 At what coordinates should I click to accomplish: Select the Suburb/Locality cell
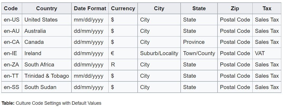tap(159, 53)
